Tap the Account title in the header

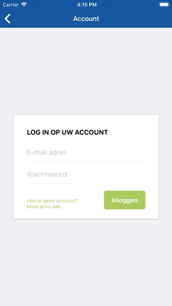pos(86,19)
